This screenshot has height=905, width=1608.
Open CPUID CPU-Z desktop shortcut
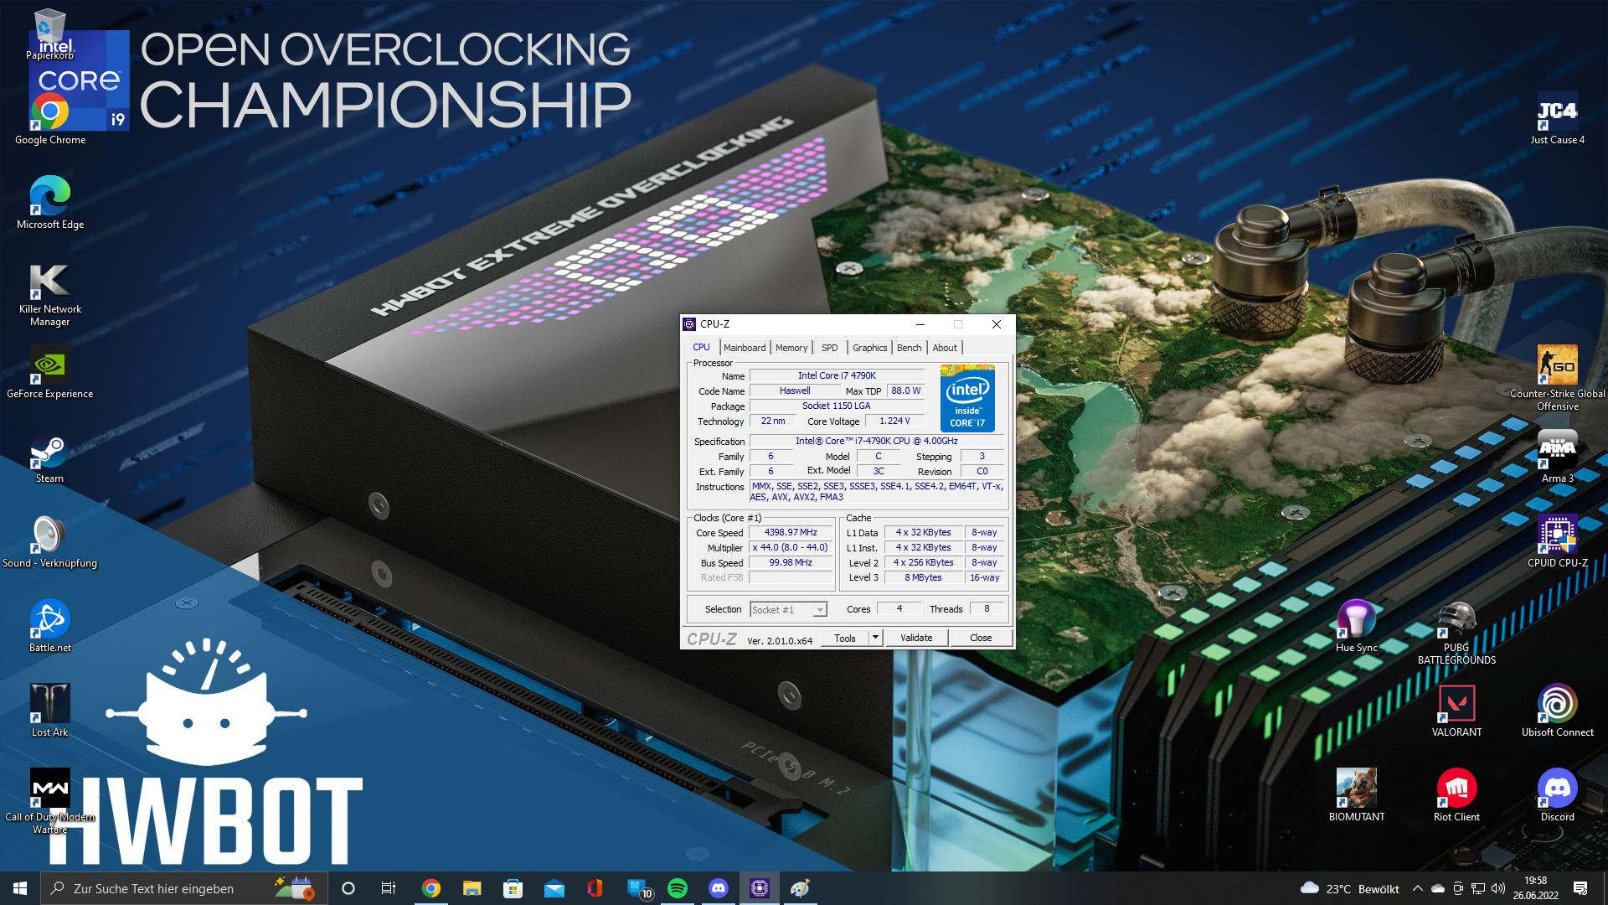point(1557,542)
